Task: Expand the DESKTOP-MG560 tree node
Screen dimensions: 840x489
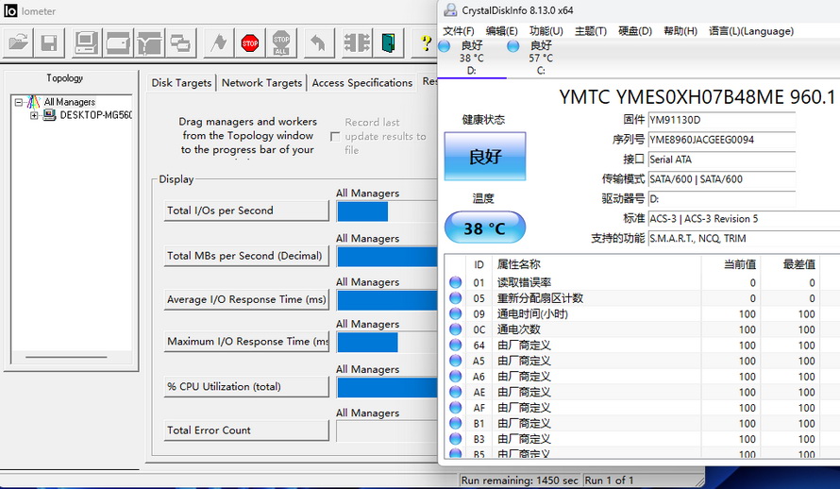Action: click(35, 115)
